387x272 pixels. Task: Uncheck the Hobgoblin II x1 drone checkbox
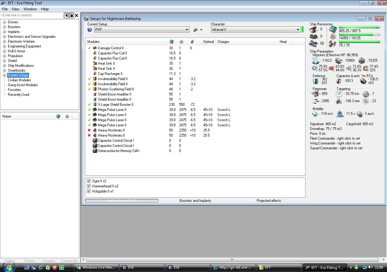[x=89, y=191]
